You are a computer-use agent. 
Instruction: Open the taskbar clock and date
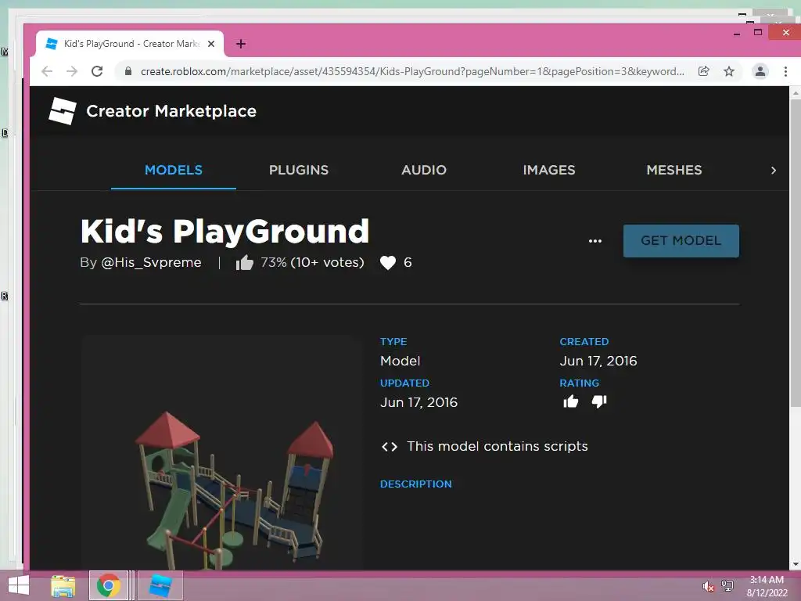[767, 586]
